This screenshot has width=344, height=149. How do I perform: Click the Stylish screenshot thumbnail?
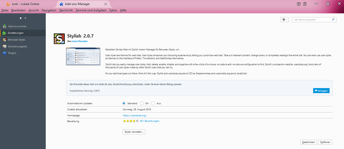pyautogui.click(x=84, y=56)
